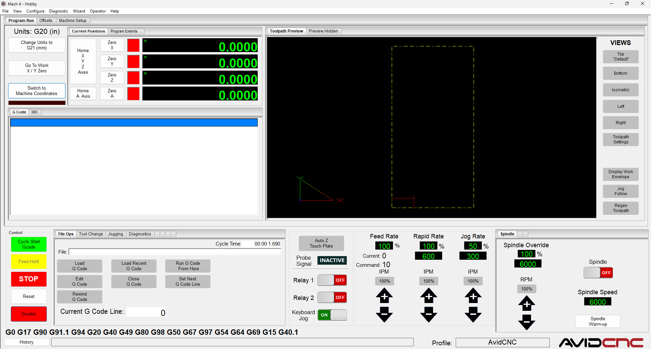Toggle the Relay 1 switch

coord(332,280)
